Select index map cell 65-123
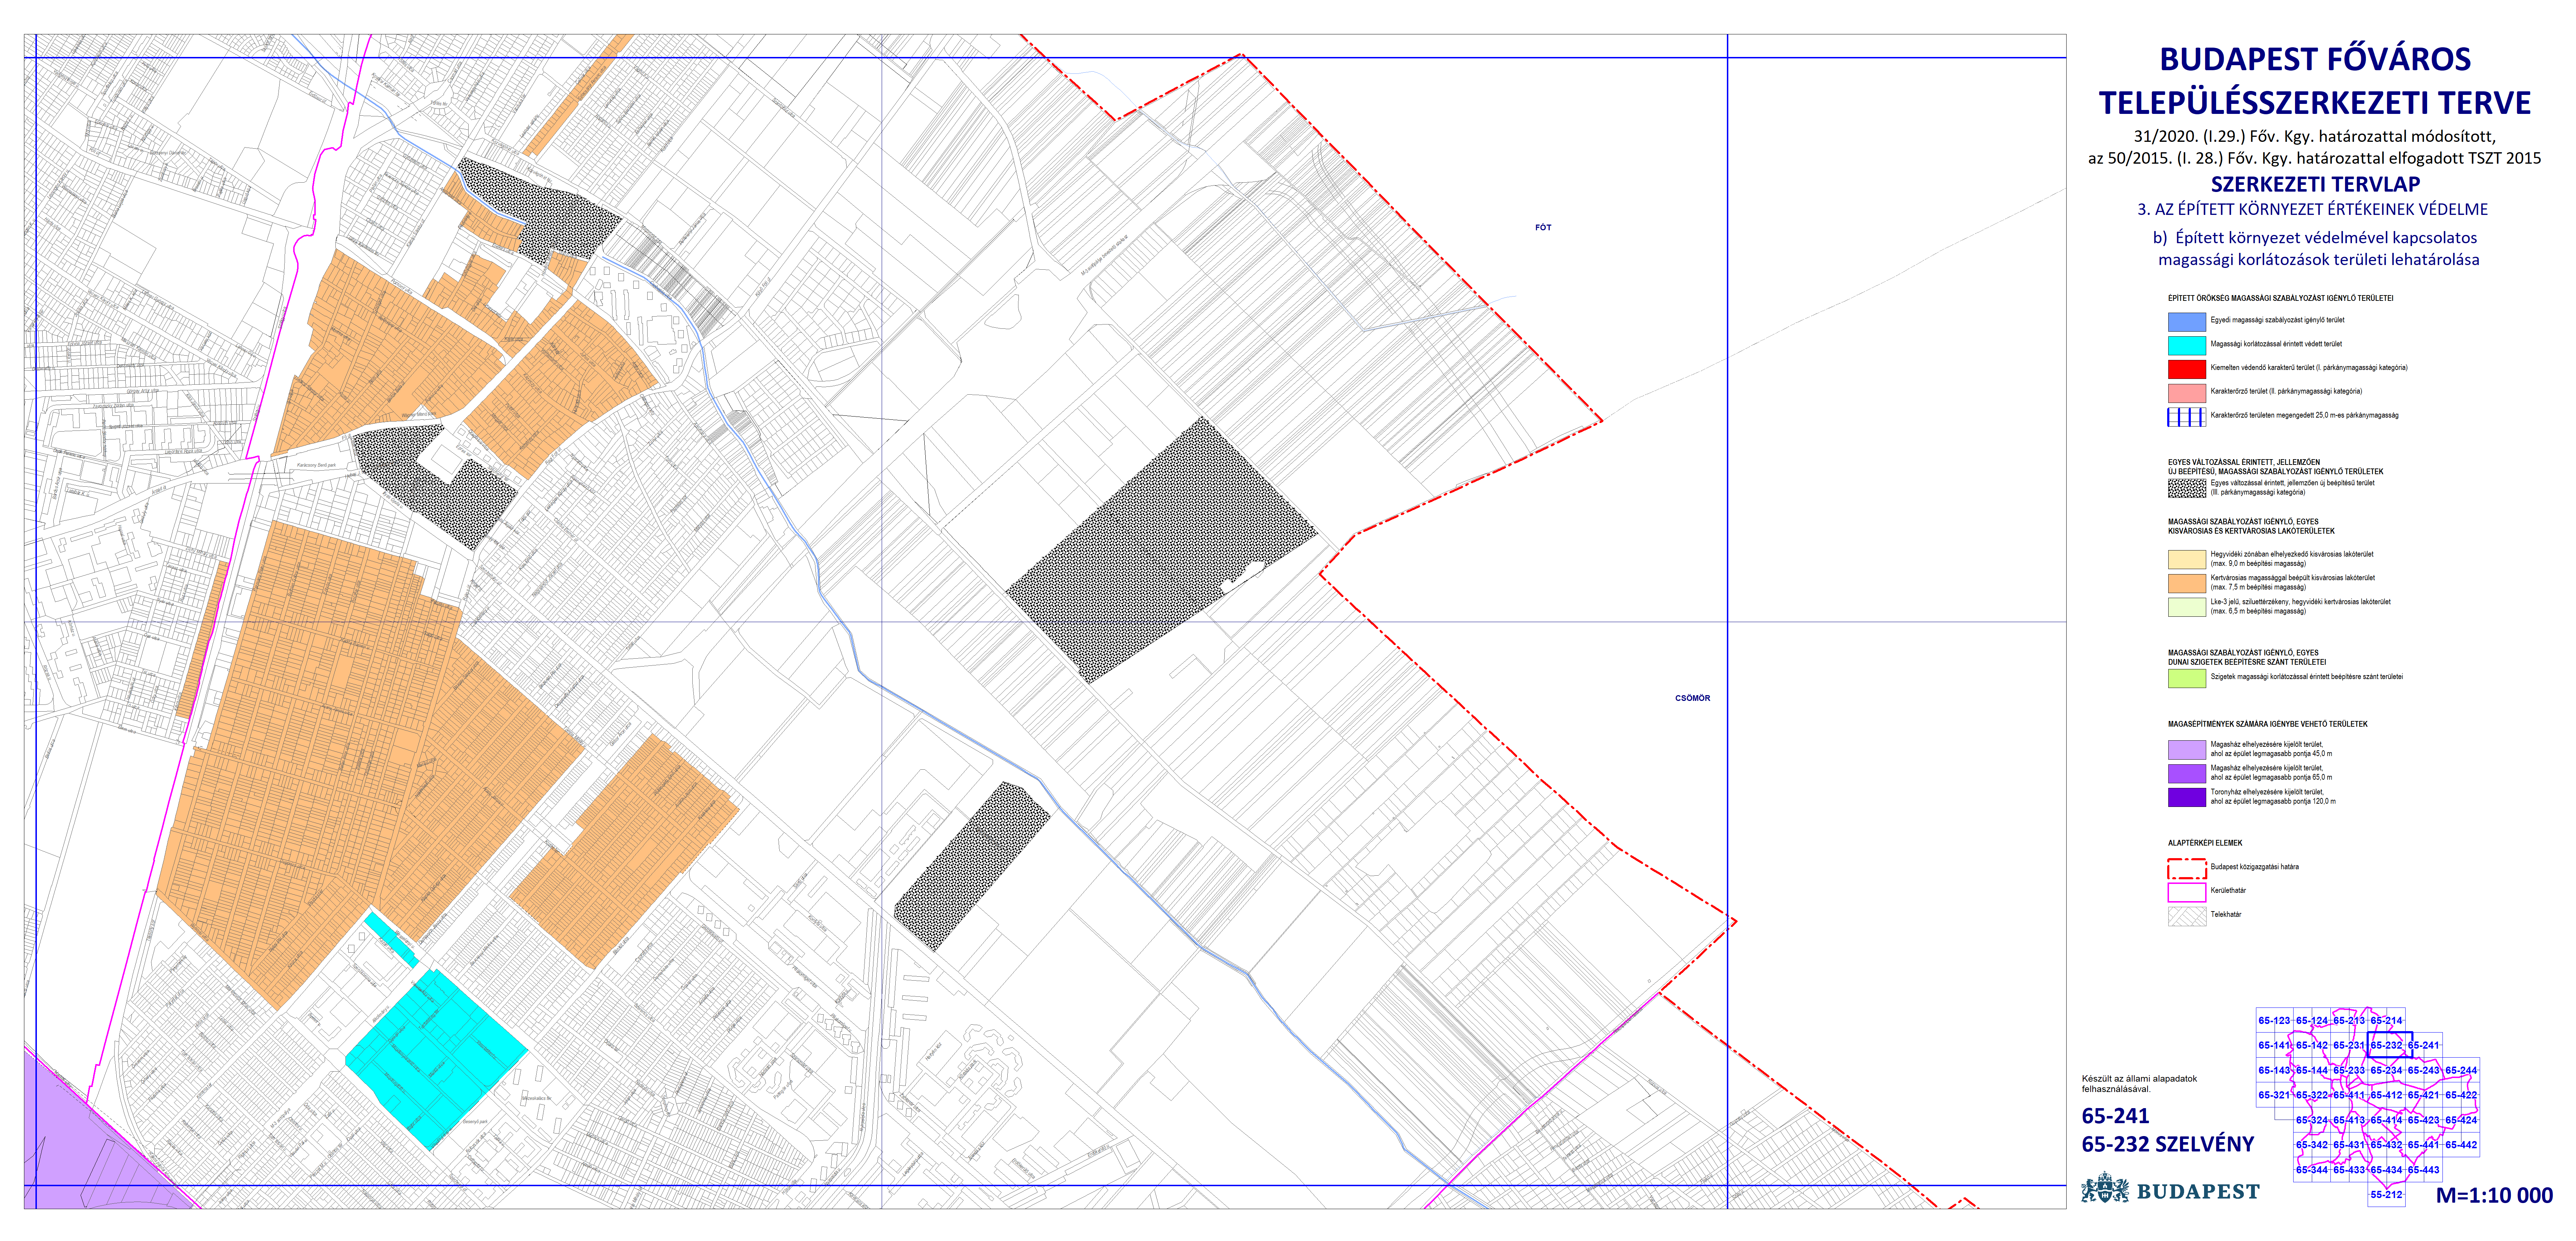This screenshot has height=1241, width=2576. pos(2275,1020)
